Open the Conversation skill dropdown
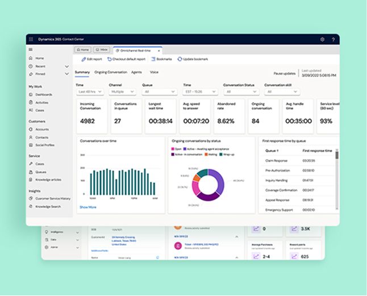Viewport: 367px width, 296px height. tap(282, 91)
